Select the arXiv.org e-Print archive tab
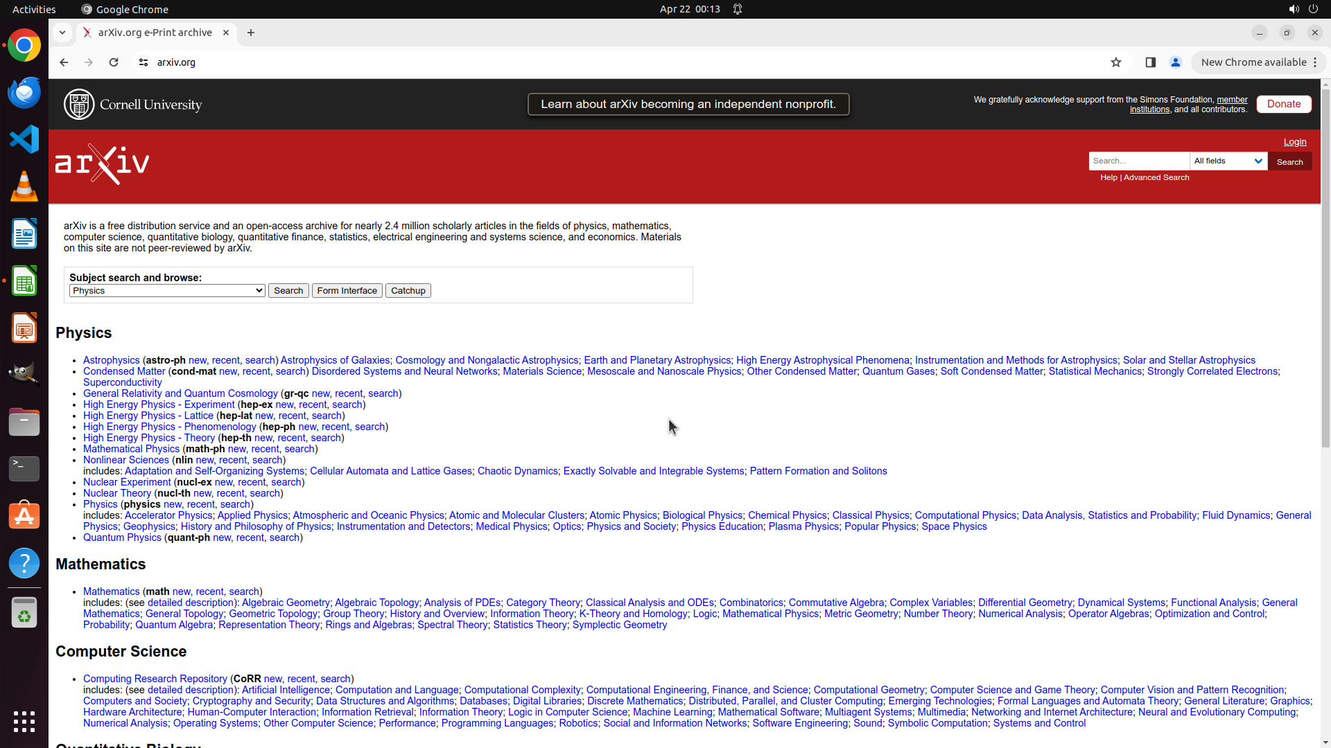The width and height of the screenshot is (1331, 748). tap(155, 33)
